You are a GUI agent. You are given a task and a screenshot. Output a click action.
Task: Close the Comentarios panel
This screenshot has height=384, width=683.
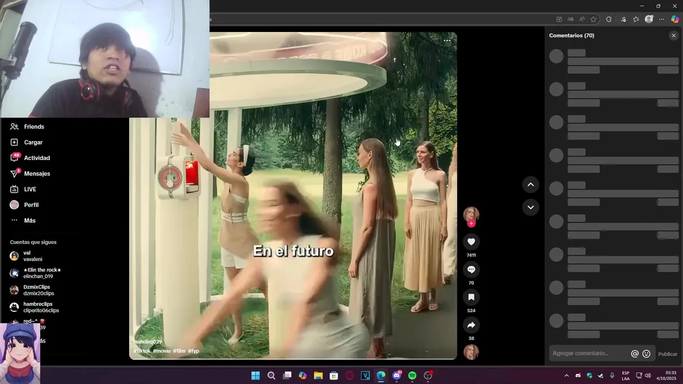pyautogui.click(x=673, y=35)
